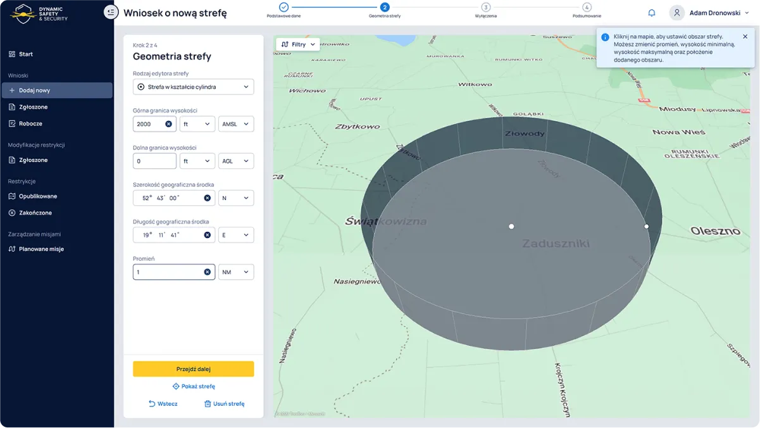Click the Usuń strefę link
Viewport: 760px width, 428px height.
point(224,404)
